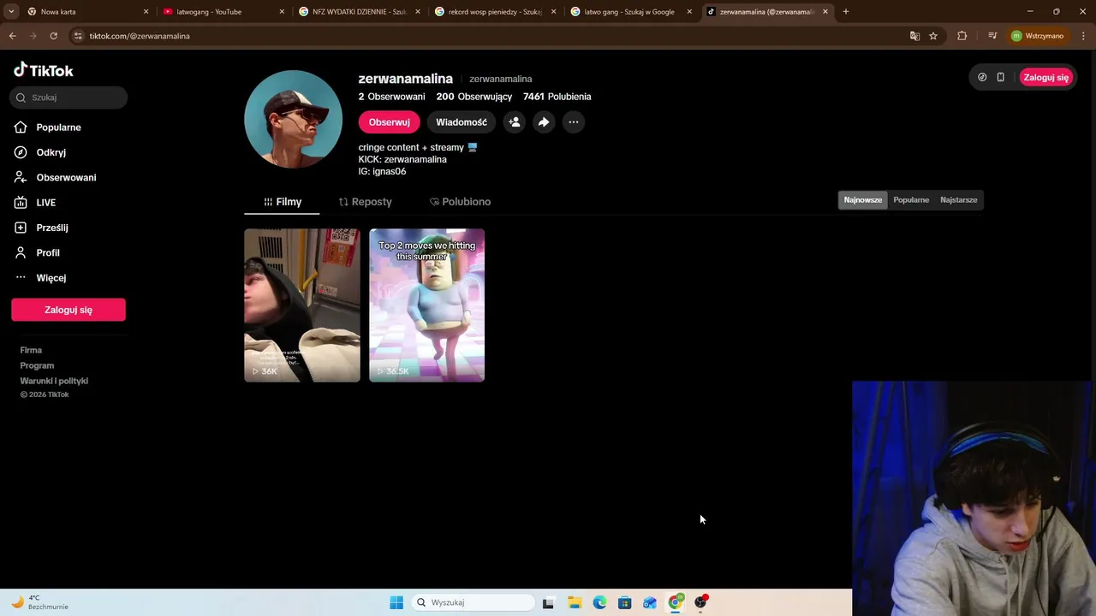Switch to the Reposty tab
Image resolution: width=1096 pixels, height=616 pixels.
[365, 202]
